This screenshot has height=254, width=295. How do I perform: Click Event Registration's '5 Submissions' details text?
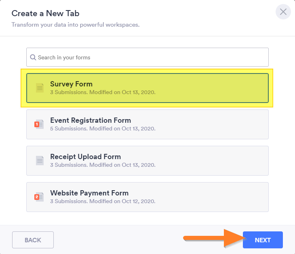pyautogui.click(x=103, y=128)
